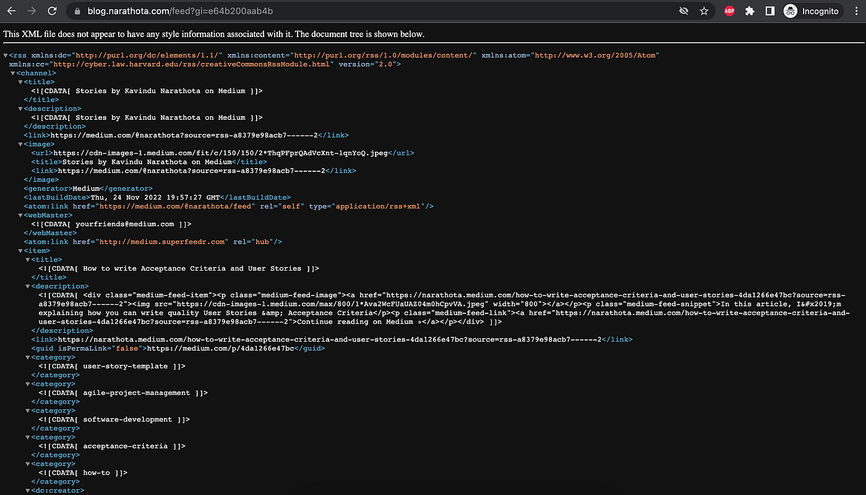Click the xmlns:cc creativeCommonsRssModule attribute line
The width and height of the screenshot is (866, 495).
pos(205,64)
